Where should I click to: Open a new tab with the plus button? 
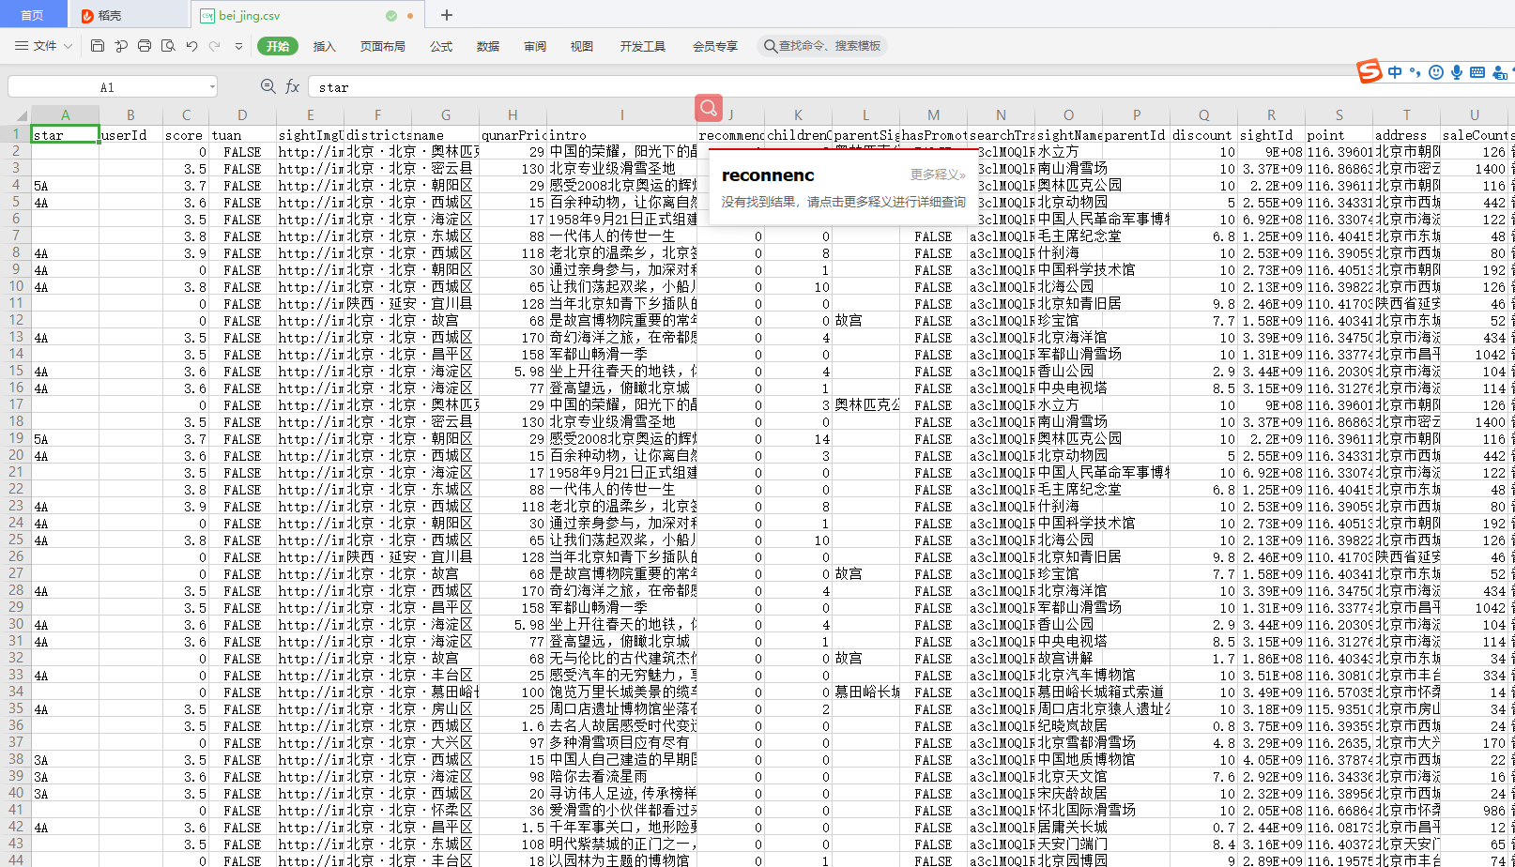pyautogui.click(x=447, y=15)
